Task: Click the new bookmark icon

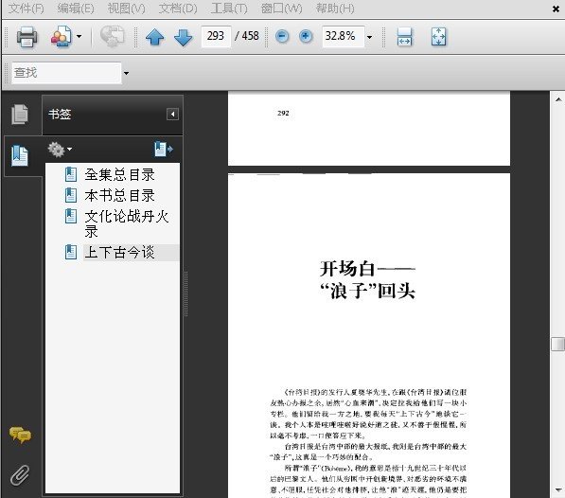Action: coord(164,150)
